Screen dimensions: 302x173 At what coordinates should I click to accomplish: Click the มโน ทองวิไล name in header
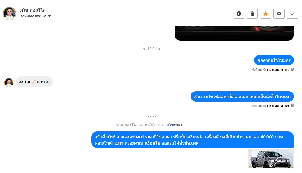pos(33,10)
